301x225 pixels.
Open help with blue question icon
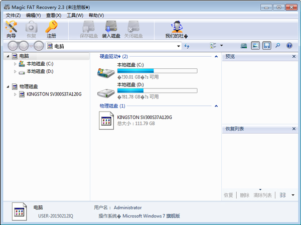click(x=289, y=46)
